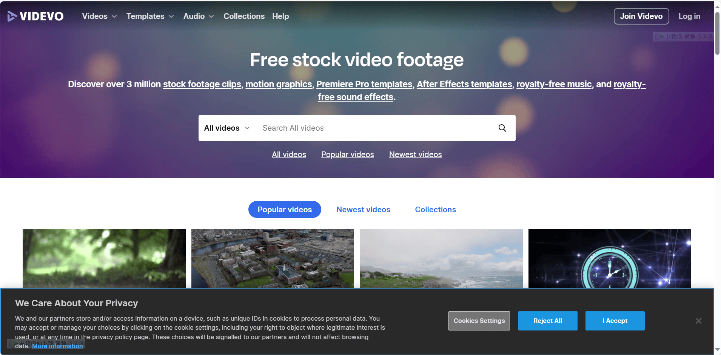The height and width of the screenshot is (355, 721).
Task: Dismiss the cookie banner with the X
Action: [x=698, y=321]
